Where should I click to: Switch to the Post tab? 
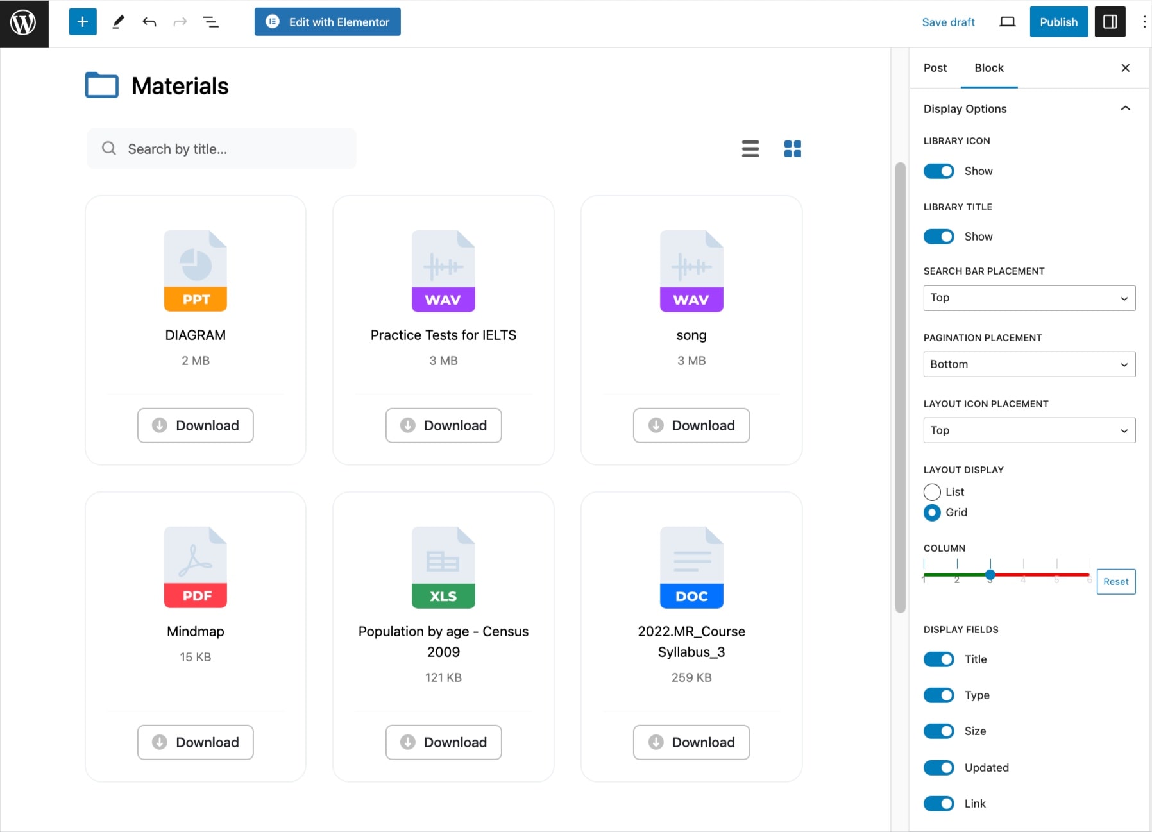pyautogui.click(x=935, y=68)
